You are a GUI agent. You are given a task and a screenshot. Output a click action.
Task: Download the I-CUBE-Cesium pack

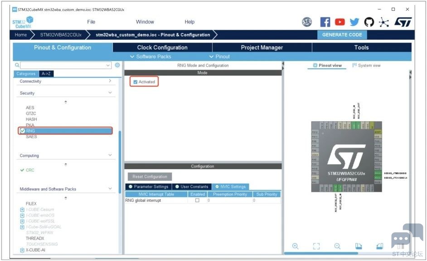(x=22, y=209)
